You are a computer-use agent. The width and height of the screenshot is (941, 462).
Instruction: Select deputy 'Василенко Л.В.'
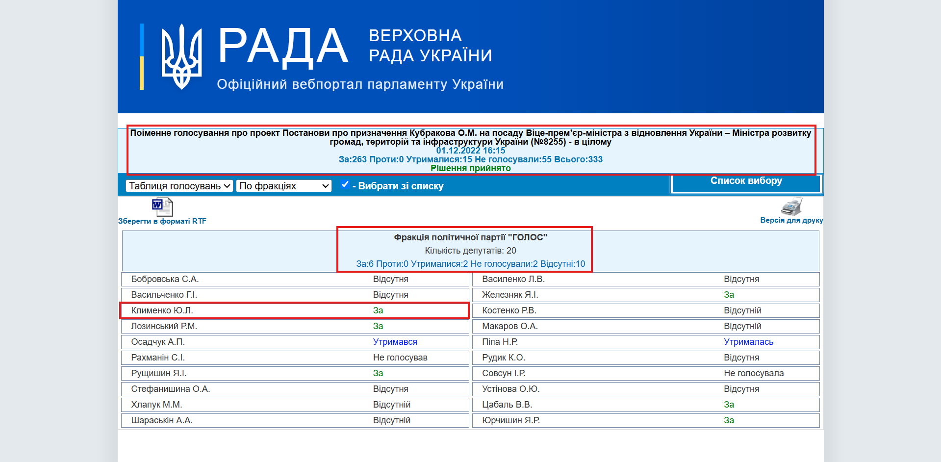pyautogui.click(x=513, y=279)
